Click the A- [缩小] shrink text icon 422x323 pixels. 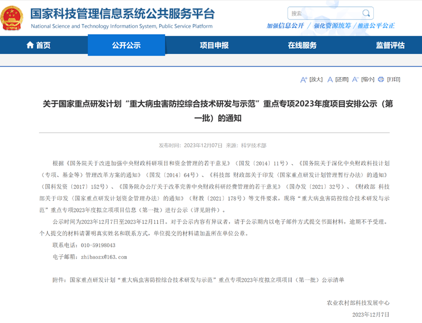pos(356,79)
